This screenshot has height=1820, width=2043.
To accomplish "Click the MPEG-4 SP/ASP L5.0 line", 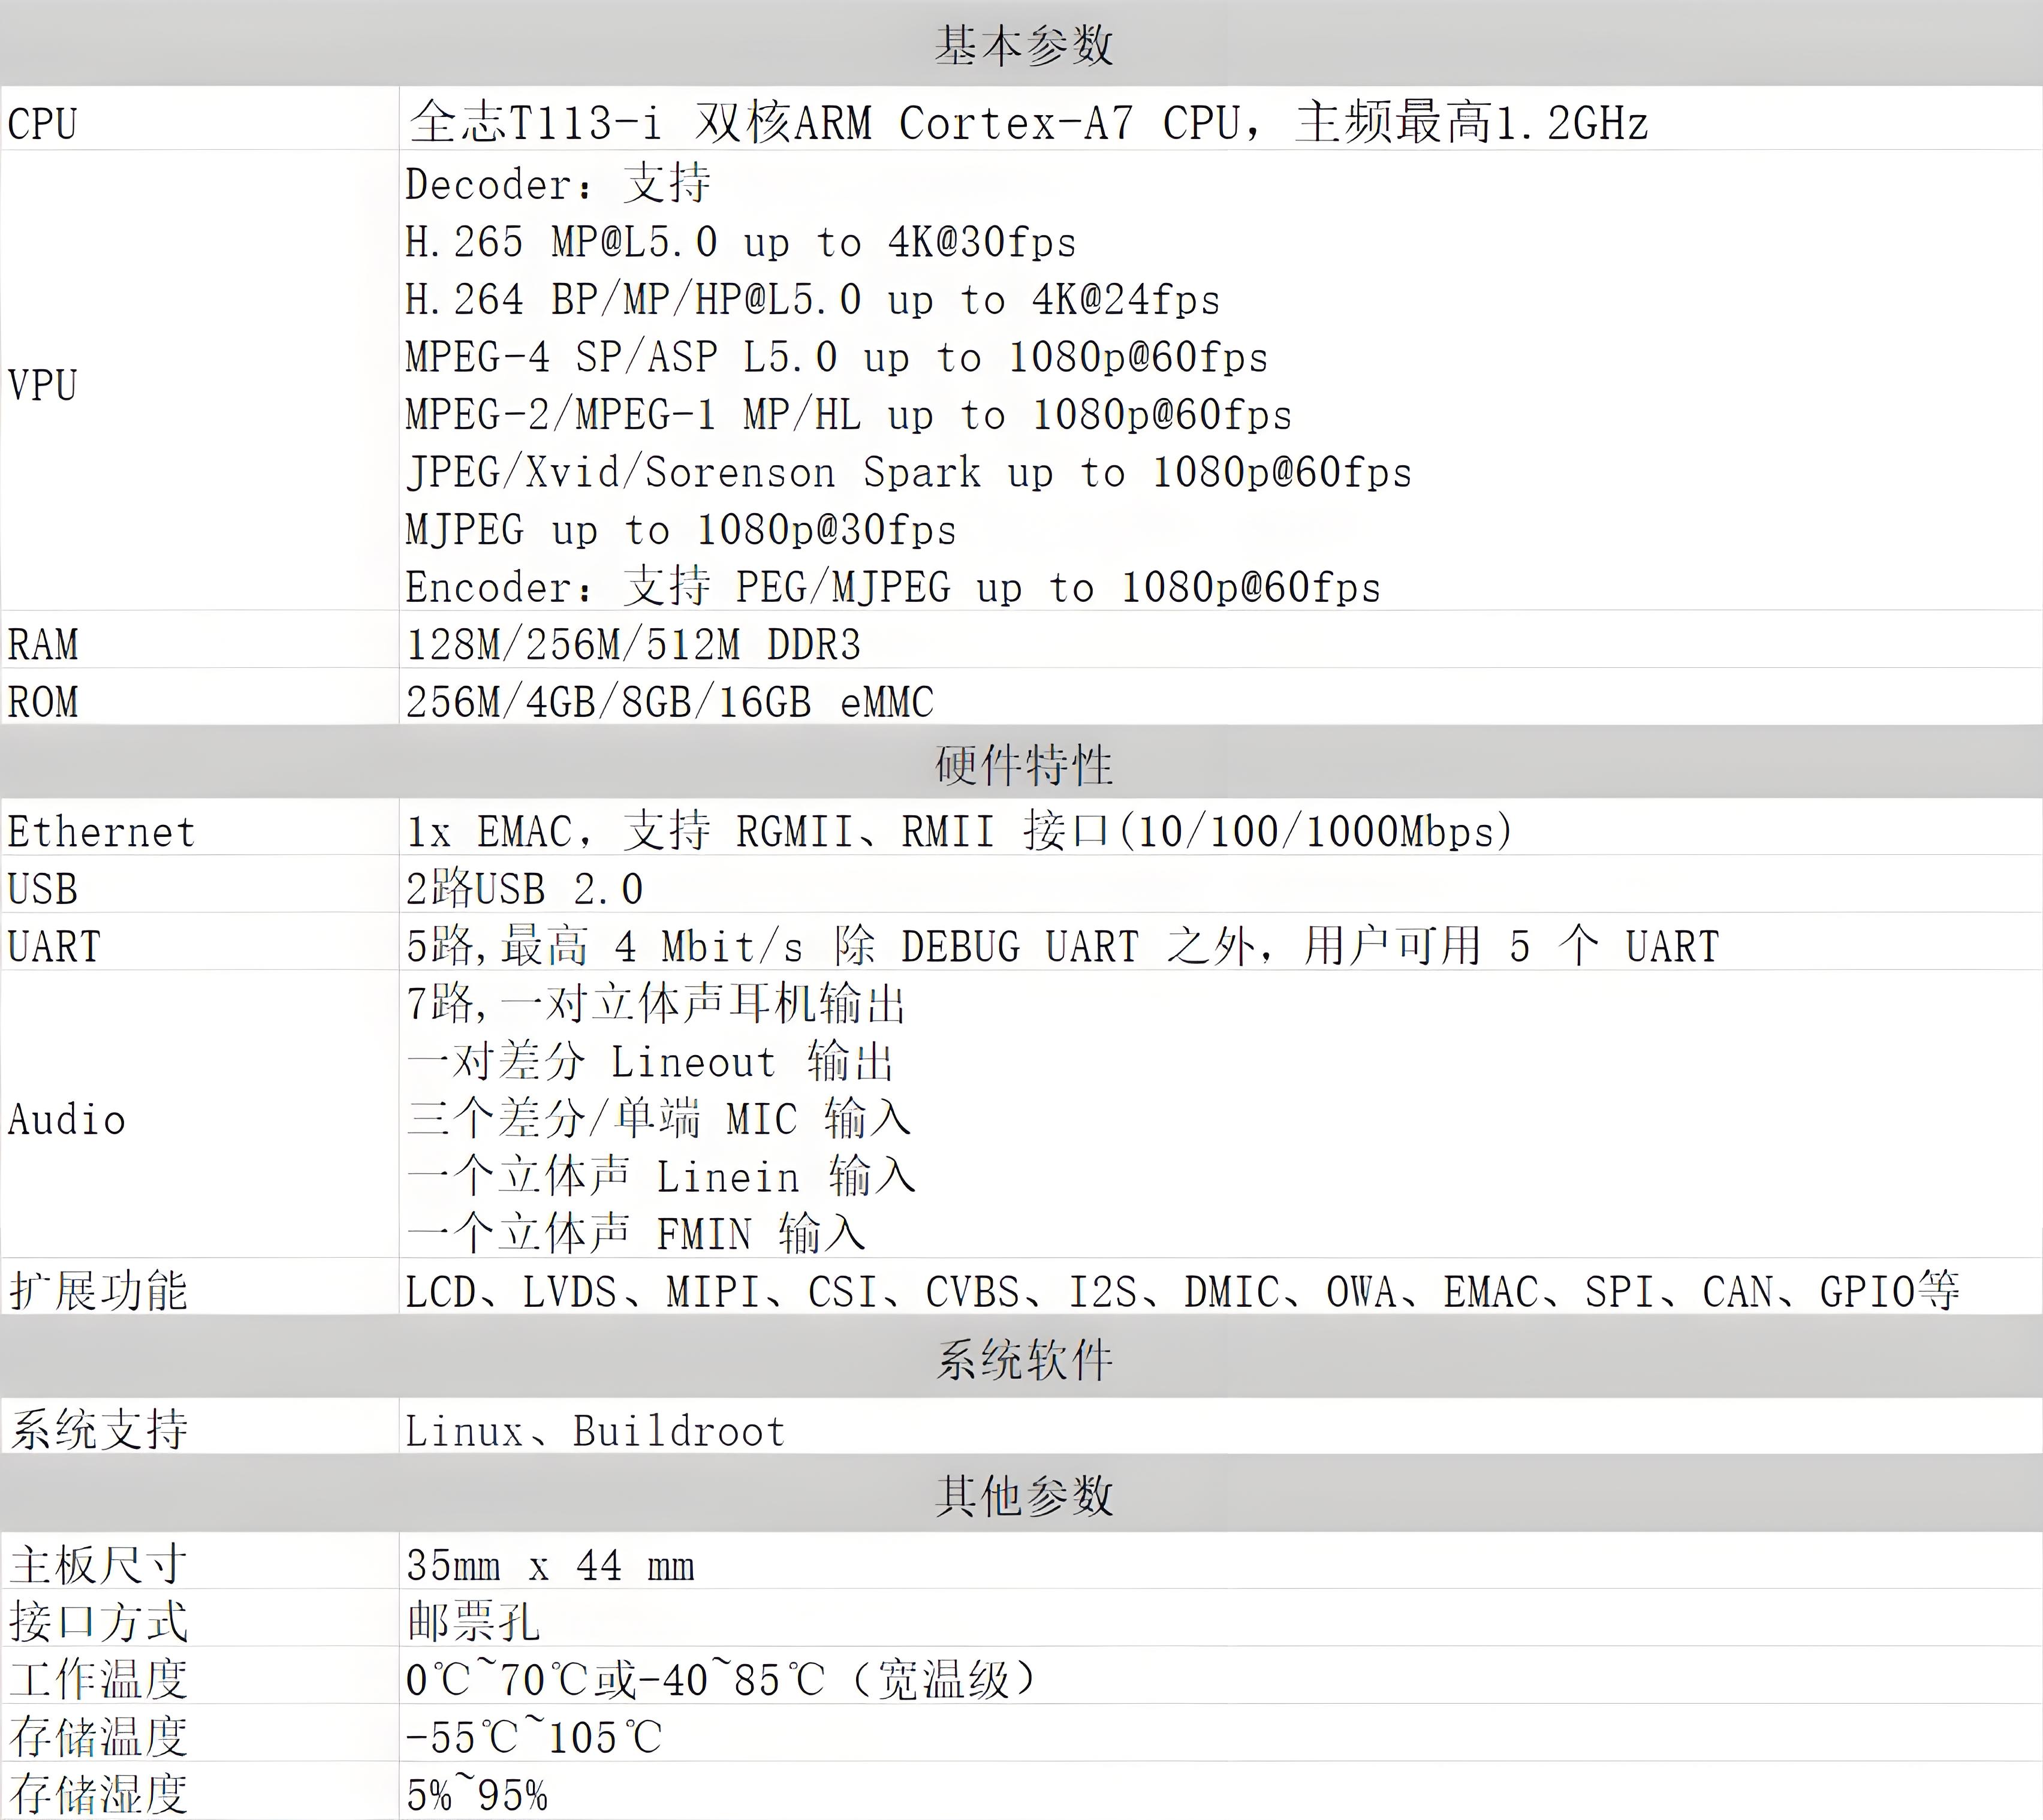I will pyautogui.click(x=837, y=357).
